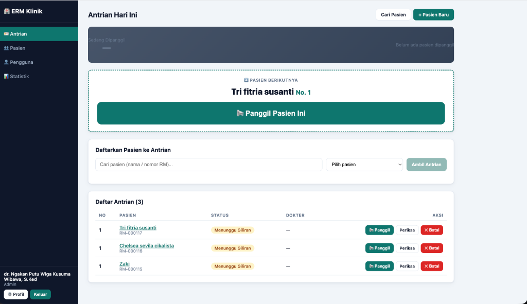Click record number RM-000115

coord(131,269)
